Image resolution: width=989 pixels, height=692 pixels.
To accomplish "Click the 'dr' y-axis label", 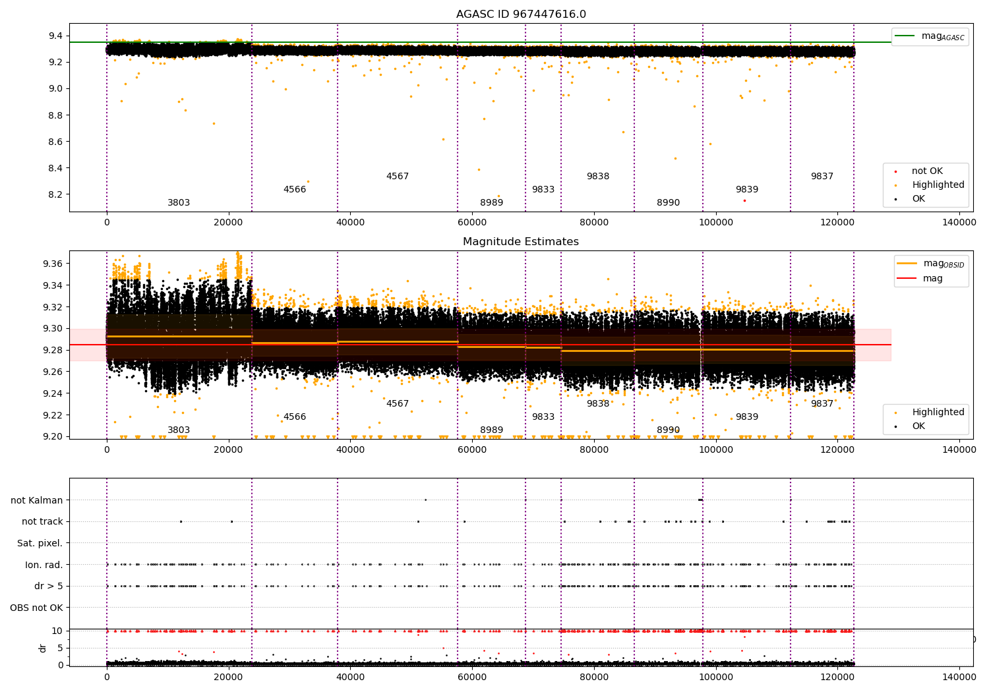I will click(x=43, y=648).
